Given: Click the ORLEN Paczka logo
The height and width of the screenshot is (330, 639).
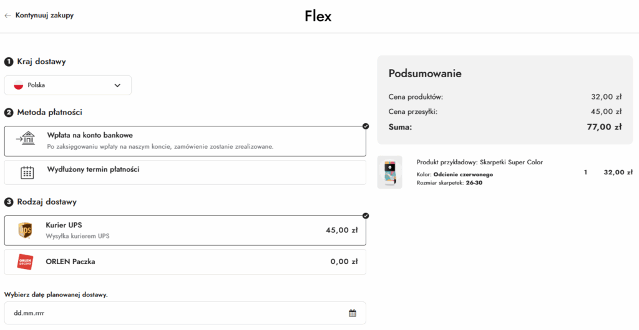Looking at the screenshot, I should (x=26, y=262).
